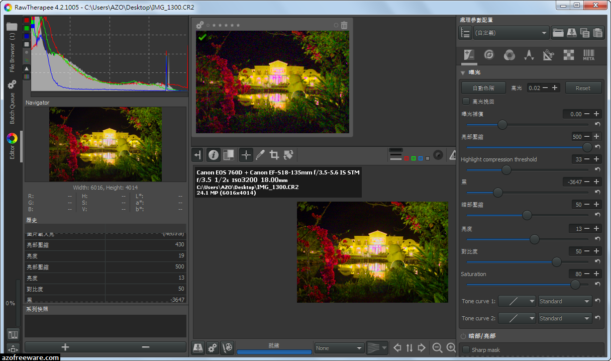
Task: Save current profile with the disk icon
Action: (x=571, y=33)
